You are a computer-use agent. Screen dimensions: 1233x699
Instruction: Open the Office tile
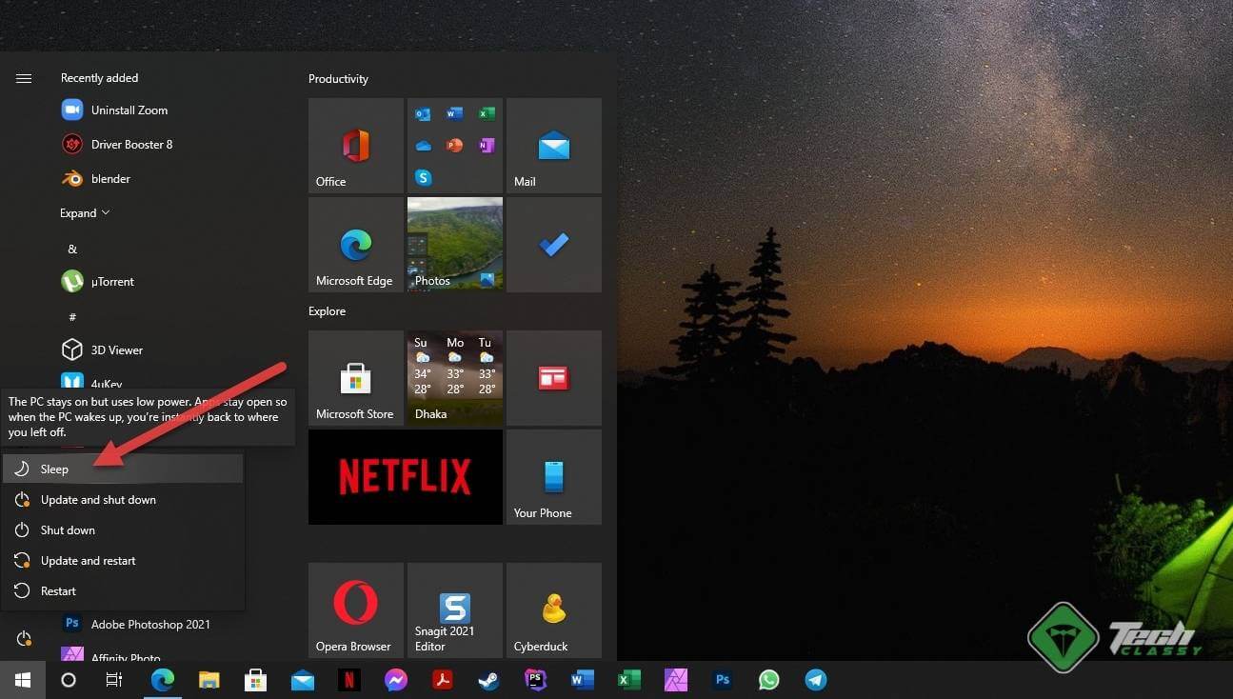pos(355,145)
